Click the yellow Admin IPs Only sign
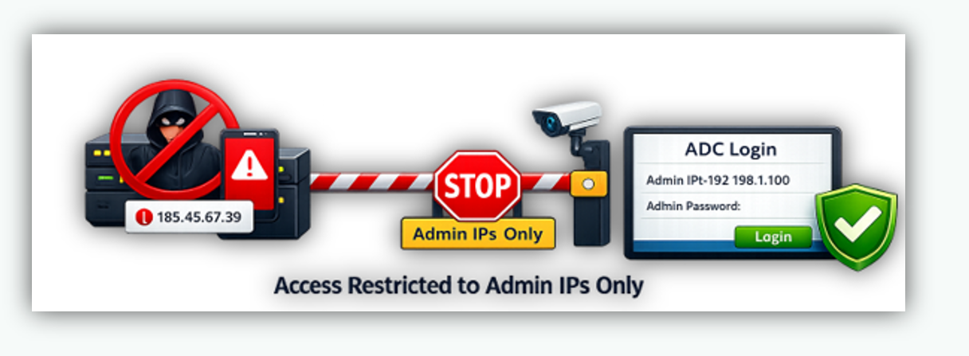The width and height of the screenshot is (969, 356). [x=477, y=234]
